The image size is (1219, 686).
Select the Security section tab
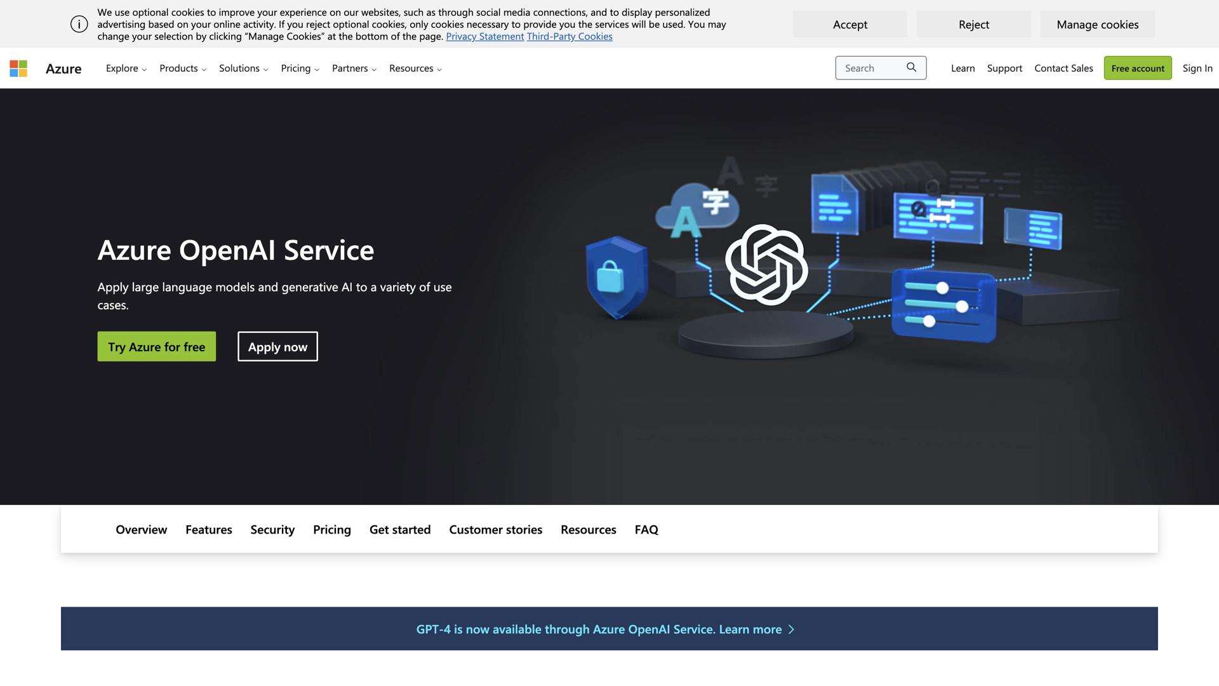pyautogui.click(x=272, y=529)
